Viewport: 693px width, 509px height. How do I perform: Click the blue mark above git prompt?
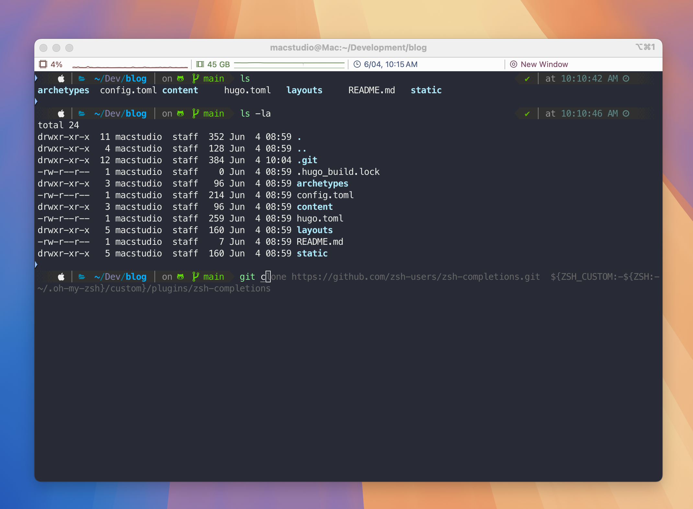pos(36,265)
